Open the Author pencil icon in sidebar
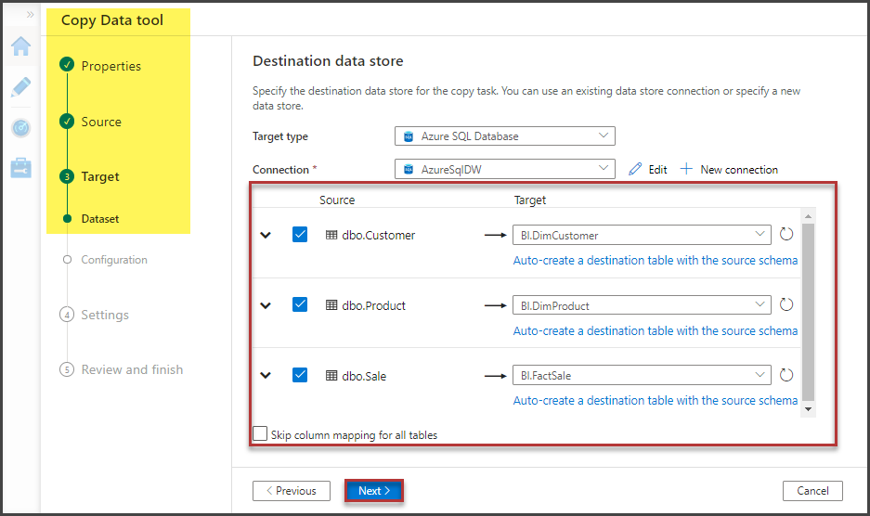This screenshot has width=870, height=516. (x=21, y=87)
